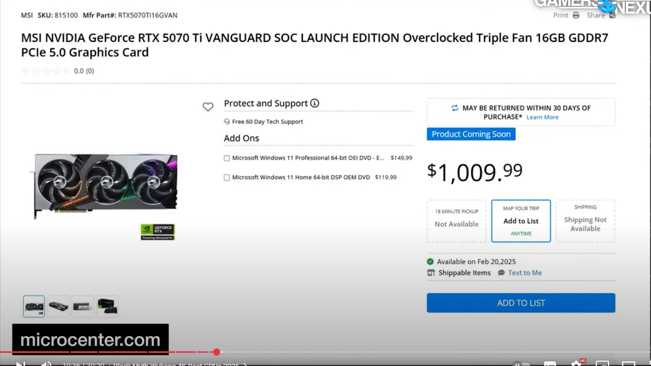Image resolution: width=651 pixels, height=366 pixels.
Task: Check the Windows 11 Home add-on
Action: pyautogui.click(x=226, y=178)
